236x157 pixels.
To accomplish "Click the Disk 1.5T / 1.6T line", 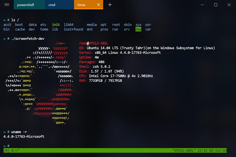I will click(x=101, y=71).
